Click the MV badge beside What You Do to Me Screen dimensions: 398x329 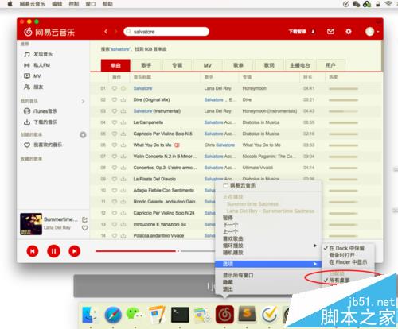pos(177,145)
